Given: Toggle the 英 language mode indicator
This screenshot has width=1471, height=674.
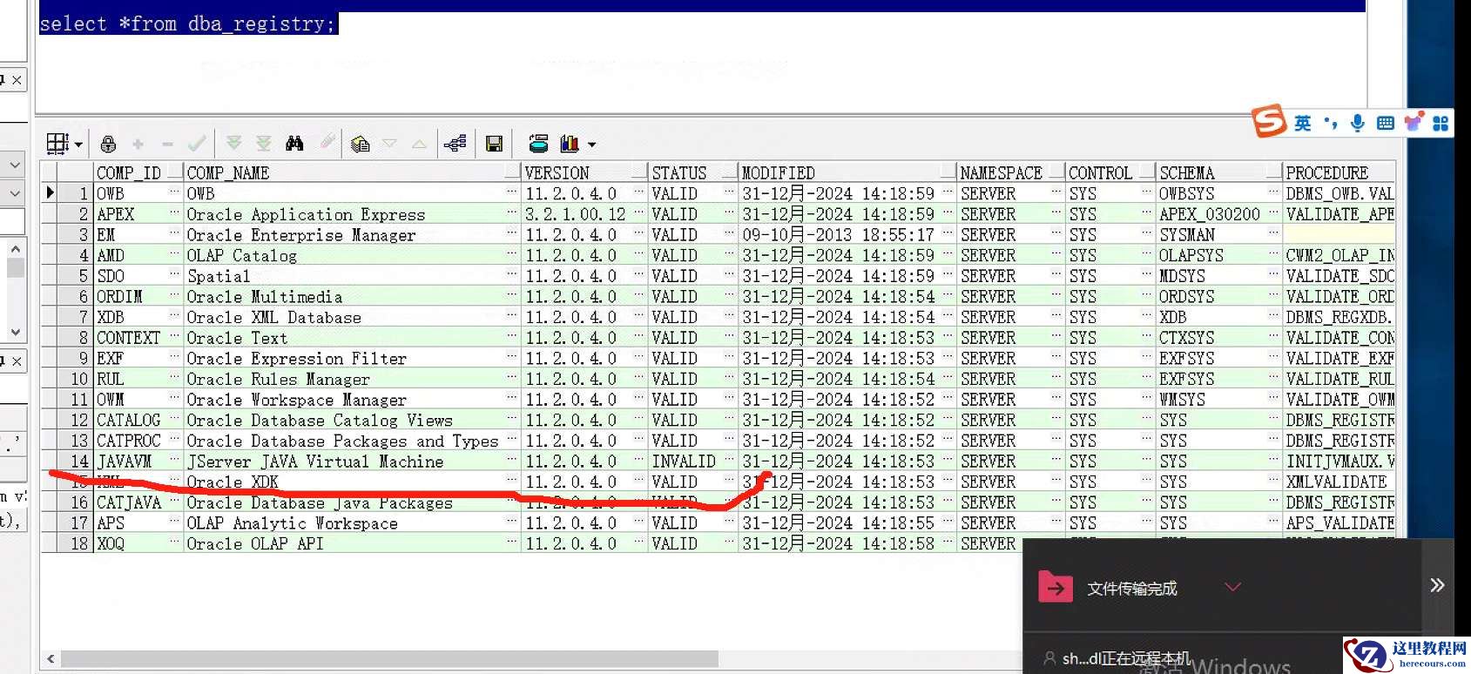Looking at the screenshot, I should [x=1302, y=123].
